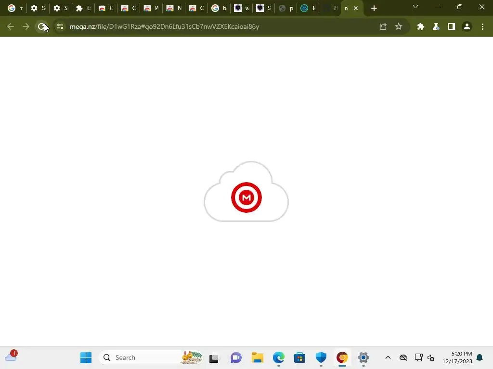Reload the MEGA page
The image size is (493, 369).
[x=41, y=27]
